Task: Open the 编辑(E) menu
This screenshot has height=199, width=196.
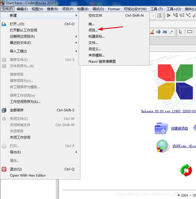Action: click(22, 9)
